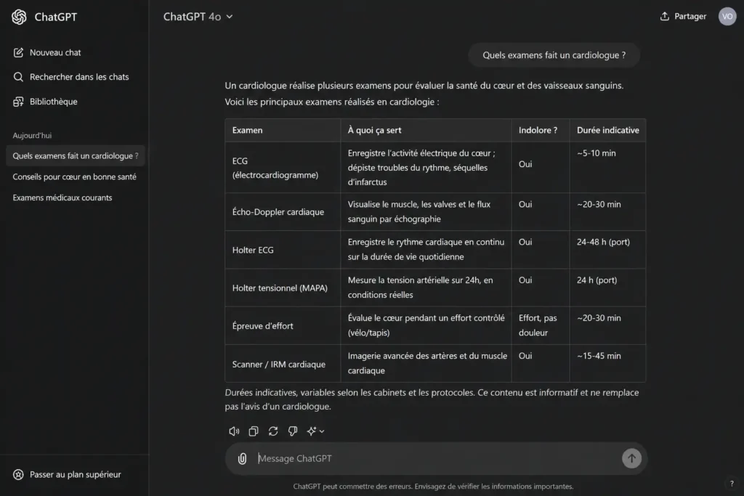Click the Bibliothèque library icon
744x496 pixels.
[18, 102]
